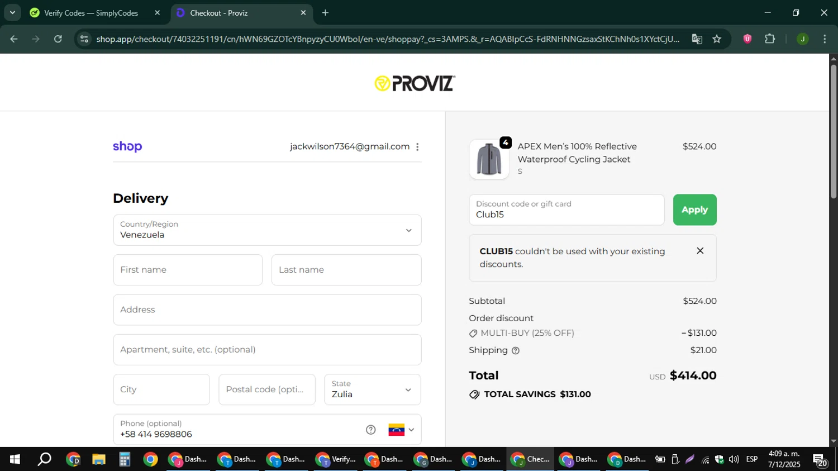Click the Postal code field

[267, 389]
